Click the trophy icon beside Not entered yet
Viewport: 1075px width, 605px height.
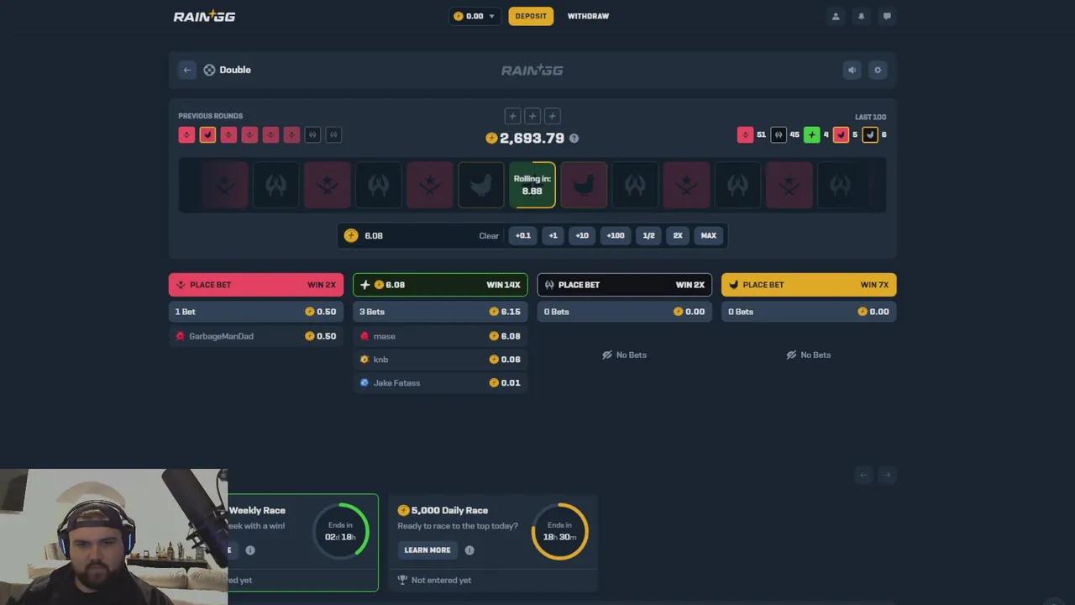tap(402, 580)
